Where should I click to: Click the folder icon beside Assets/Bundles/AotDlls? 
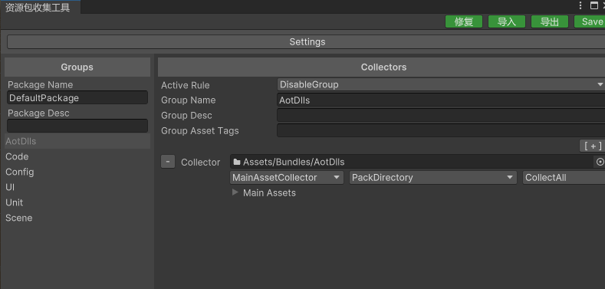pyautogui.click(x=237, y=162)
